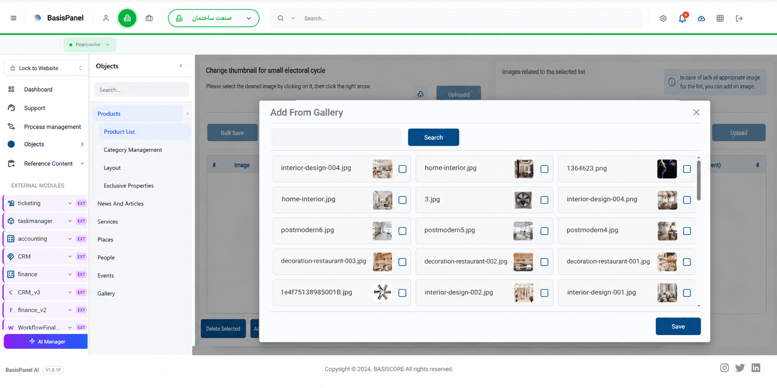Screen dimensions: 777x388
Task: Click the search magnifier icon
Action: [x=281, y=18]
